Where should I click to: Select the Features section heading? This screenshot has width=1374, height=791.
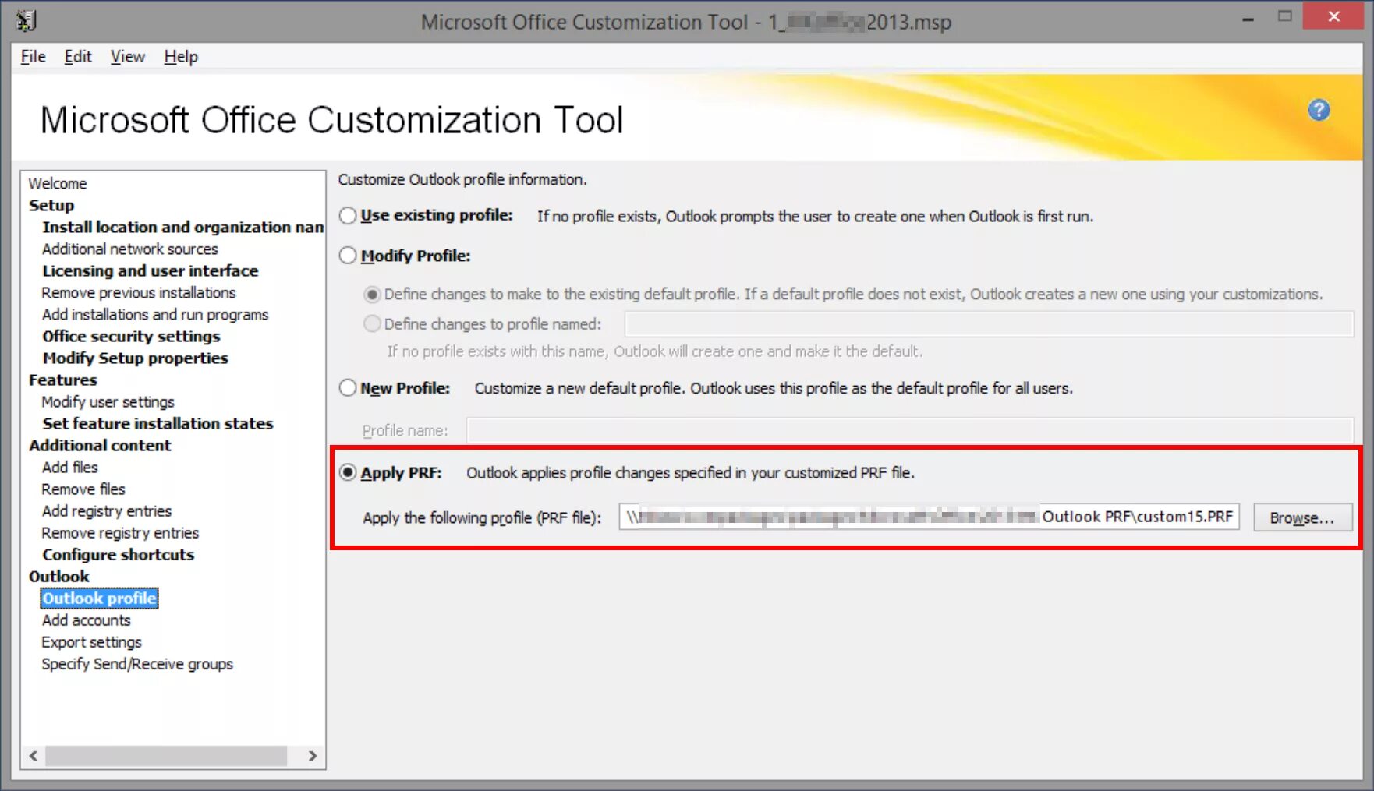(63, 380)
